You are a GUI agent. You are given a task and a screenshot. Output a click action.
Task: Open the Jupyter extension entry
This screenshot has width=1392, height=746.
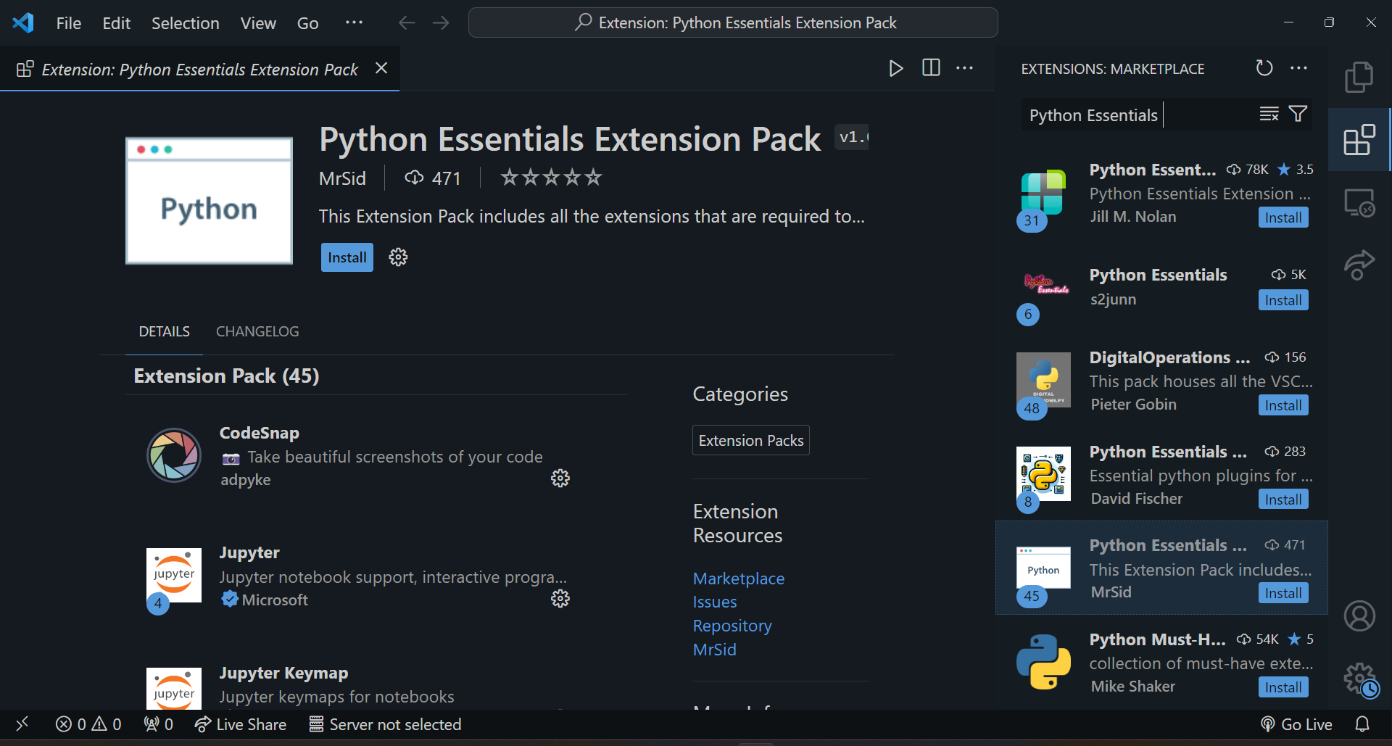pyautogui.click(x=359, y=576)
